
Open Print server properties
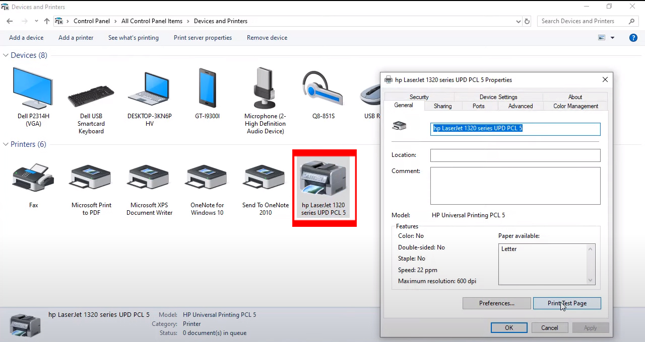pyautogui.click(x=203, y=38)
